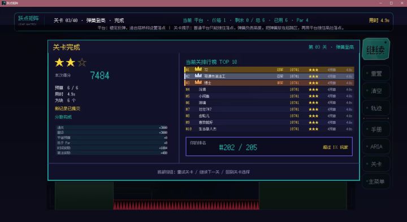Select the #4 leaderboard row
The height and width of the screenshot is (222, 407).
click(269, 89)
